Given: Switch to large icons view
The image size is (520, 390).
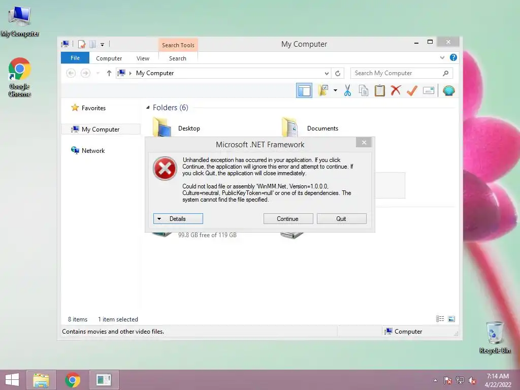Looking at the screenshot, I should tap(451, 319).
